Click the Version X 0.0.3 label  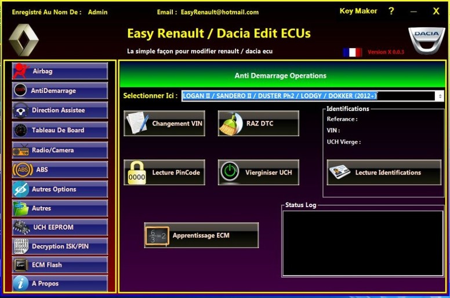386,52
